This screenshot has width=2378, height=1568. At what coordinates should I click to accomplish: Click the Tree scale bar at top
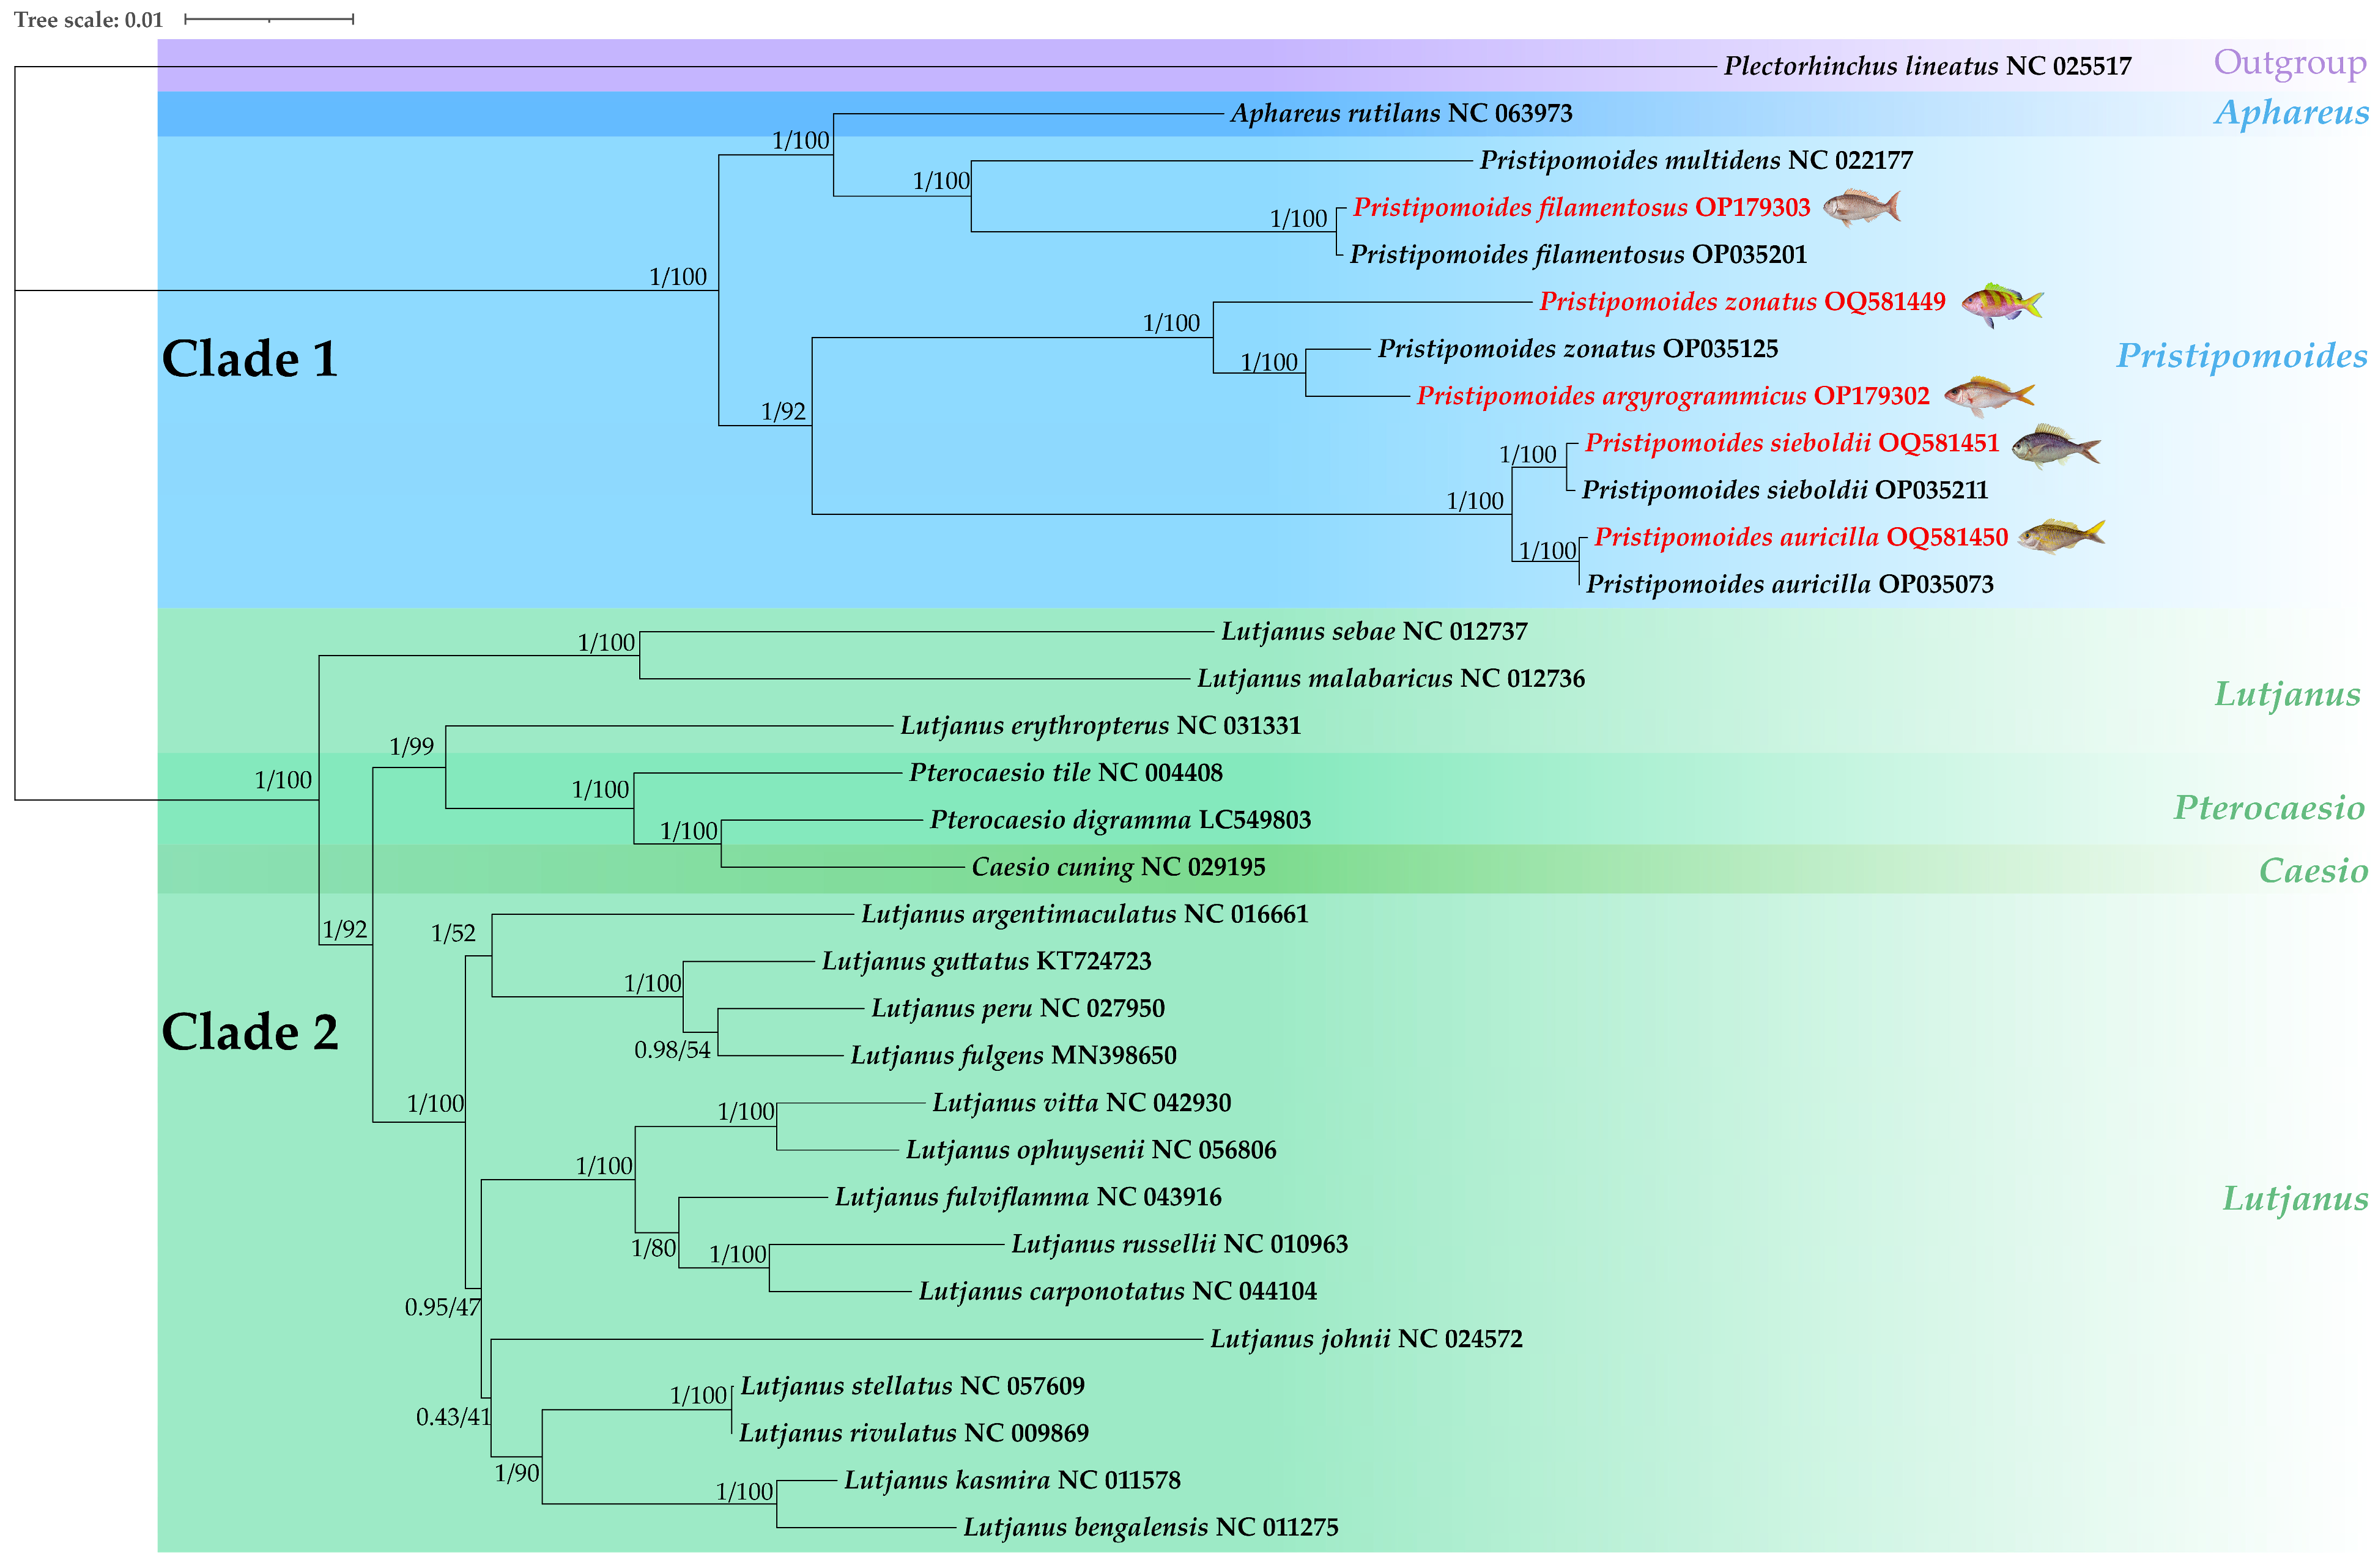[x=269, y=19]
